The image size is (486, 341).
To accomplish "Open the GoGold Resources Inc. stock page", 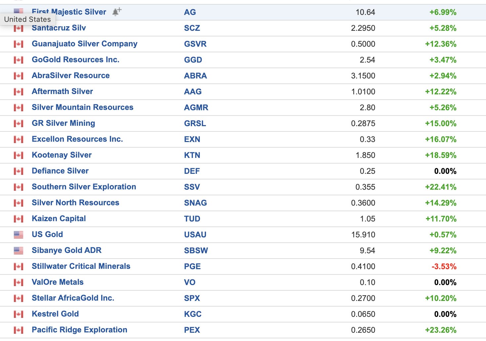I will (x=75, y=60).
